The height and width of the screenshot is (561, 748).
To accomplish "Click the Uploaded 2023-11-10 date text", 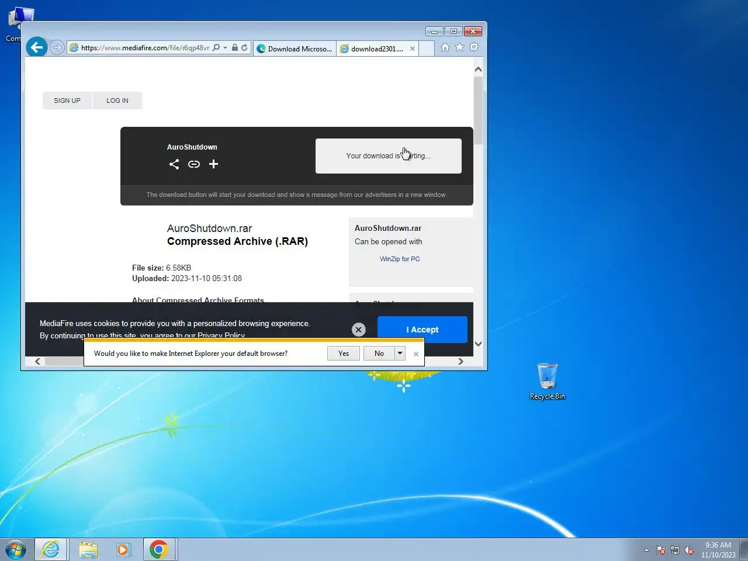I will click(187, 278).
